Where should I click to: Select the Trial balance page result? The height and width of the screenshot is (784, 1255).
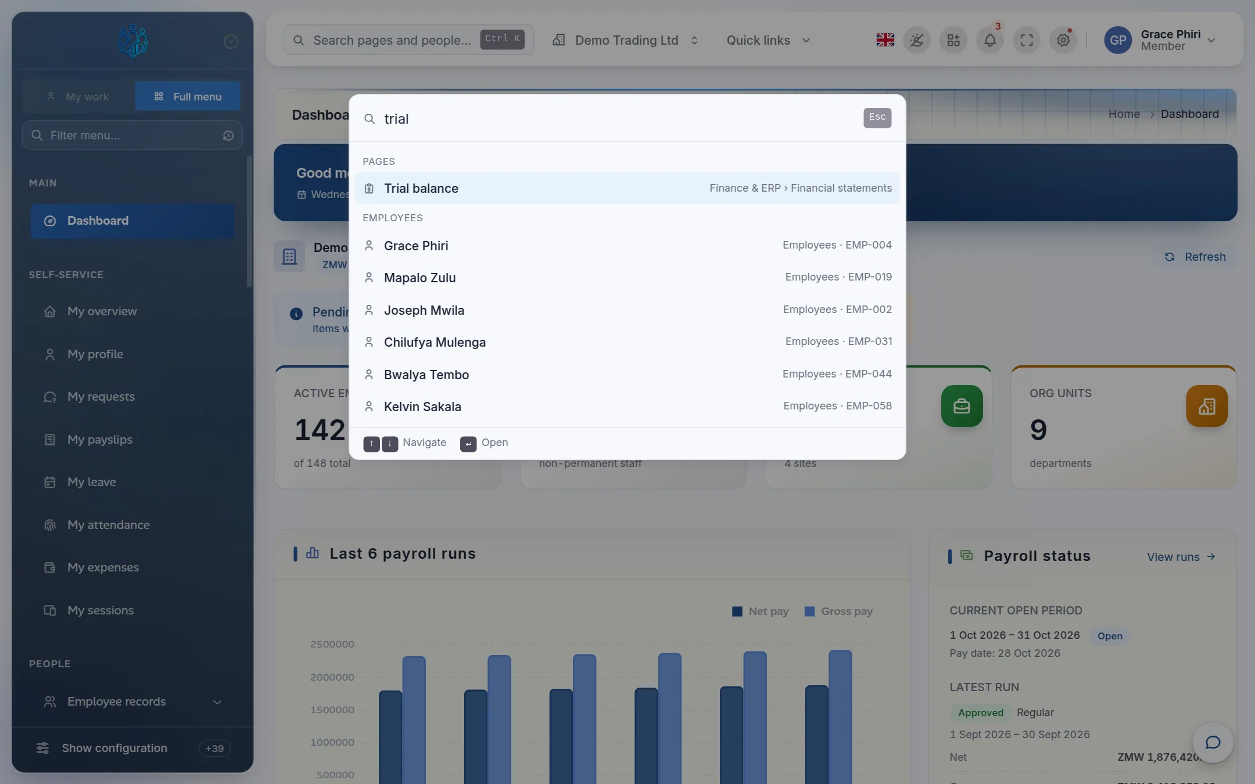(x=627, y=188)
